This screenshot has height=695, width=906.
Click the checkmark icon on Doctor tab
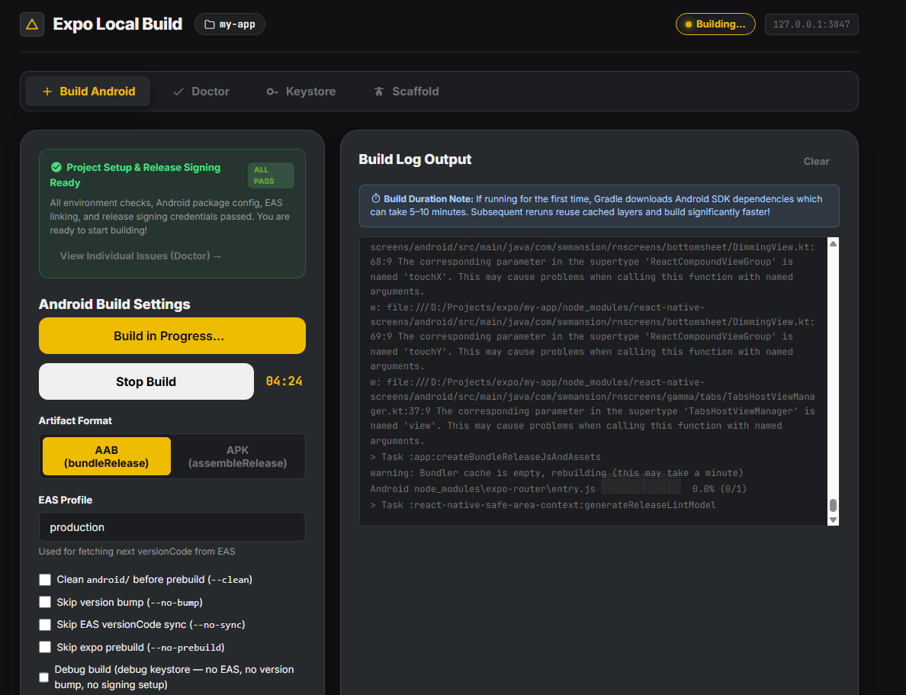pos(178,92)
